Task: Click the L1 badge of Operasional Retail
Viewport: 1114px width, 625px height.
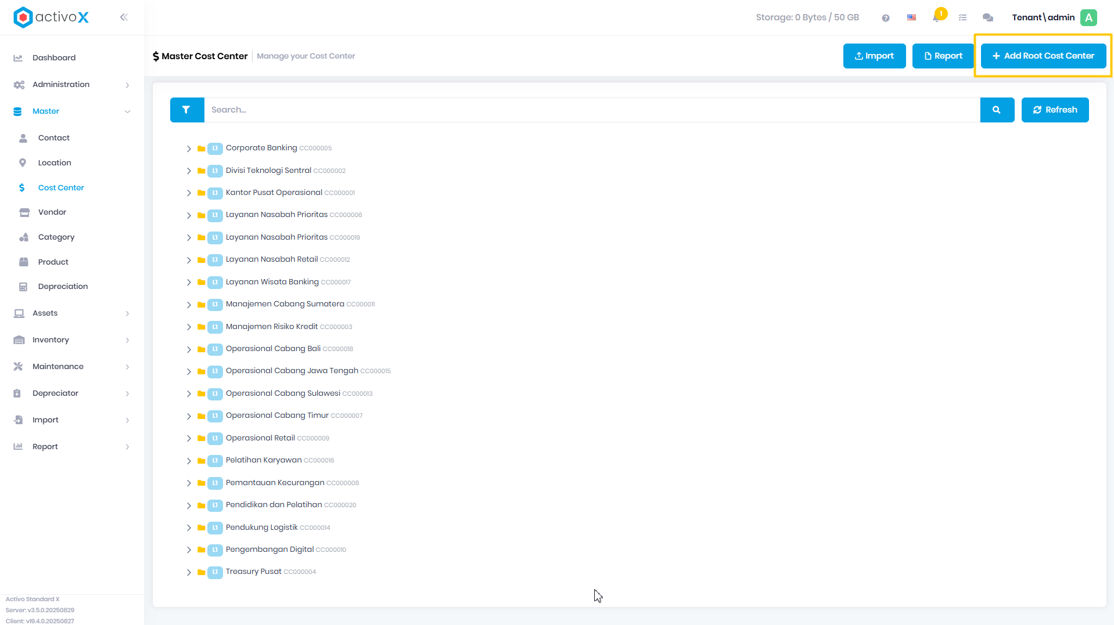Action: coord(215,438)
